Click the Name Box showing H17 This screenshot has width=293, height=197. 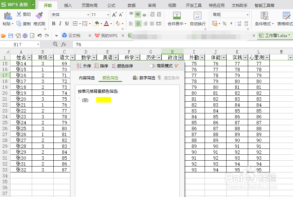(20, 45)
